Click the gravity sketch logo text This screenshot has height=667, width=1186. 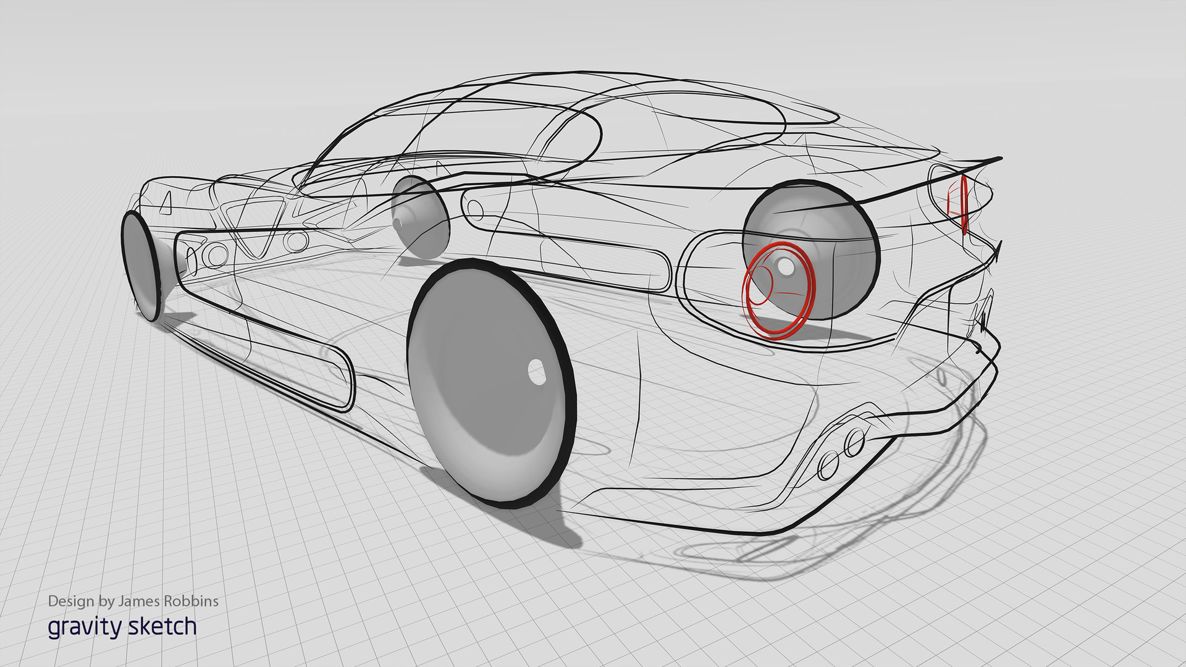click(122, 626)
